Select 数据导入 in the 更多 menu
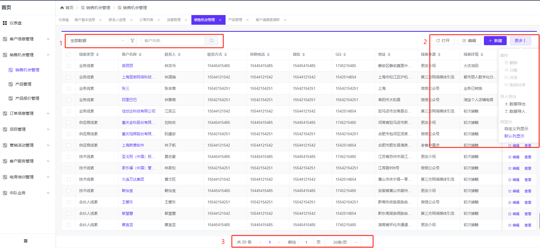This screenshot has width=540, height=248. [x=515, y=111]
